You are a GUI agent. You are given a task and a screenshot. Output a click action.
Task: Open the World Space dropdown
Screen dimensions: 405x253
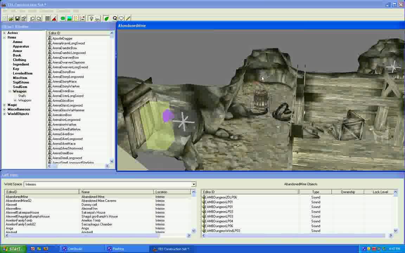(193, 184)
